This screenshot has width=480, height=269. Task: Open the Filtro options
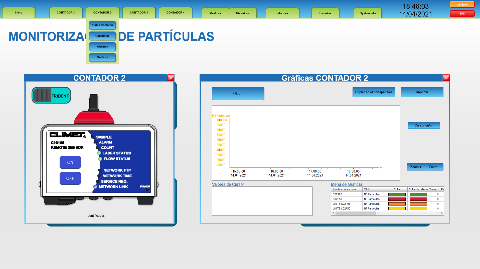[x=238, y=93]
